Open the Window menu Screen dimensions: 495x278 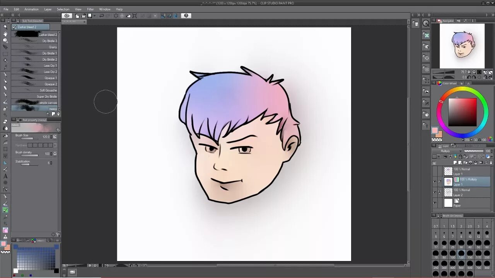(x=104, y=9)
